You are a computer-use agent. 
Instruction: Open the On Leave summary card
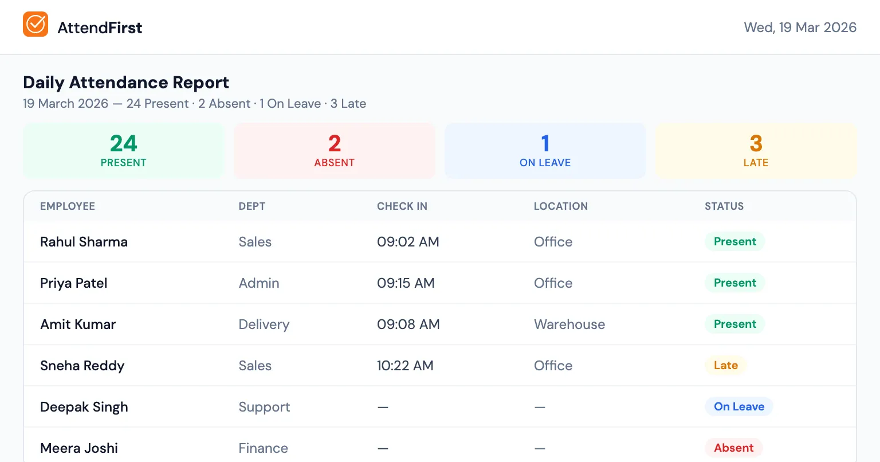click(x=545, y=150)
